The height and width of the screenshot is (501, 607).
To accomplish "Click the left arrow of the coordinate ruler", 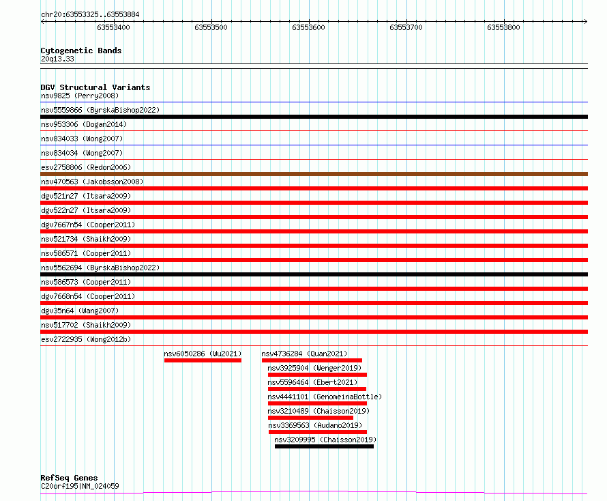I will point(42,22).
